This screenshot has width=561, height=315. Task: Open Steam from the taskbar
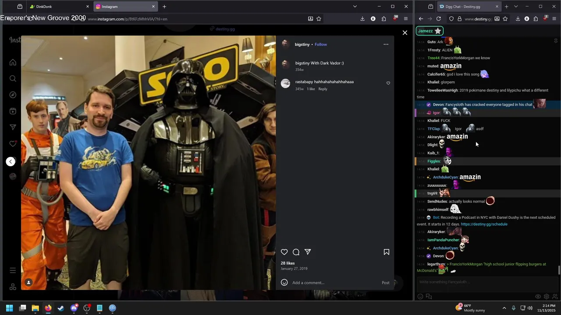pyautogui.click(x=61, y=308)
